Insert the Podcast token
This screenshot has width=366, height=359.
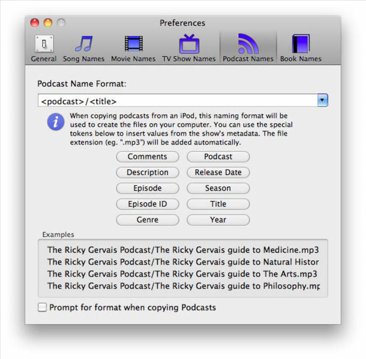(x=218, y=157)
